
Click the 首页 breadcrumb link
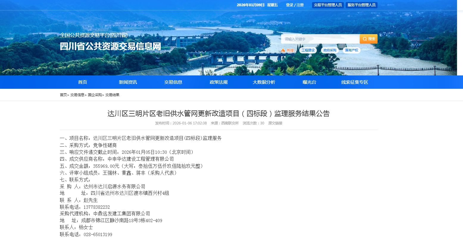point(63,95)
